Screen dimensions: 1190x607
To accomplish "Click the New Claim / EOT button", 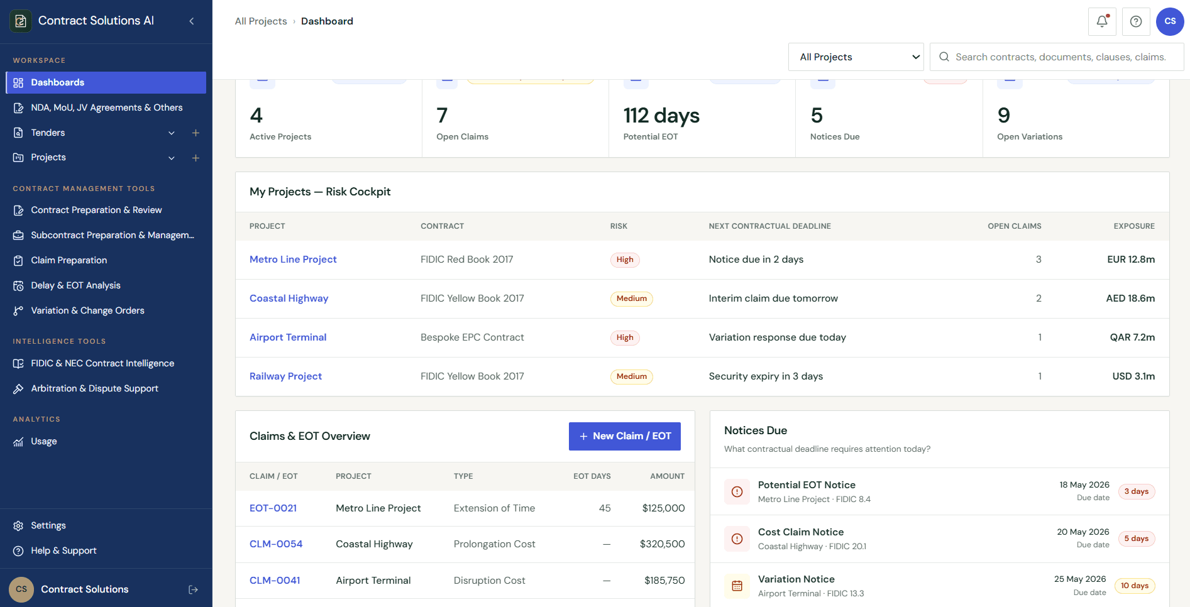I will click(624, 436).
